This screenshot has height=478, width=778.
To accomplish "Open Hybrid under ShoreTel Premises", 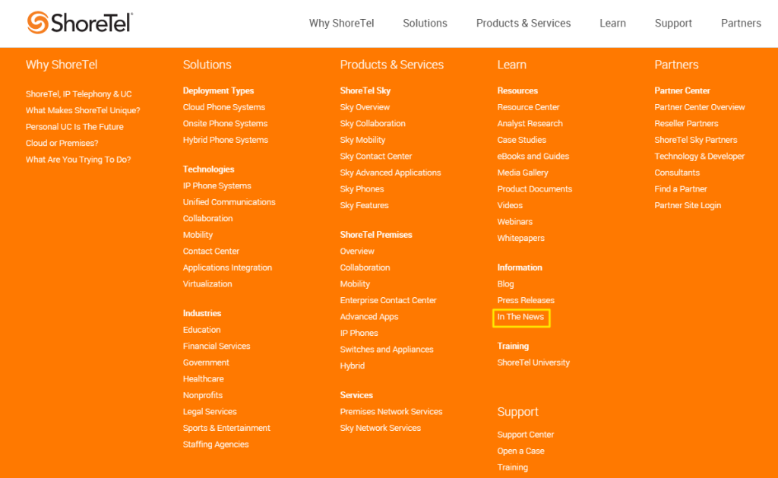I will [353, 366].
